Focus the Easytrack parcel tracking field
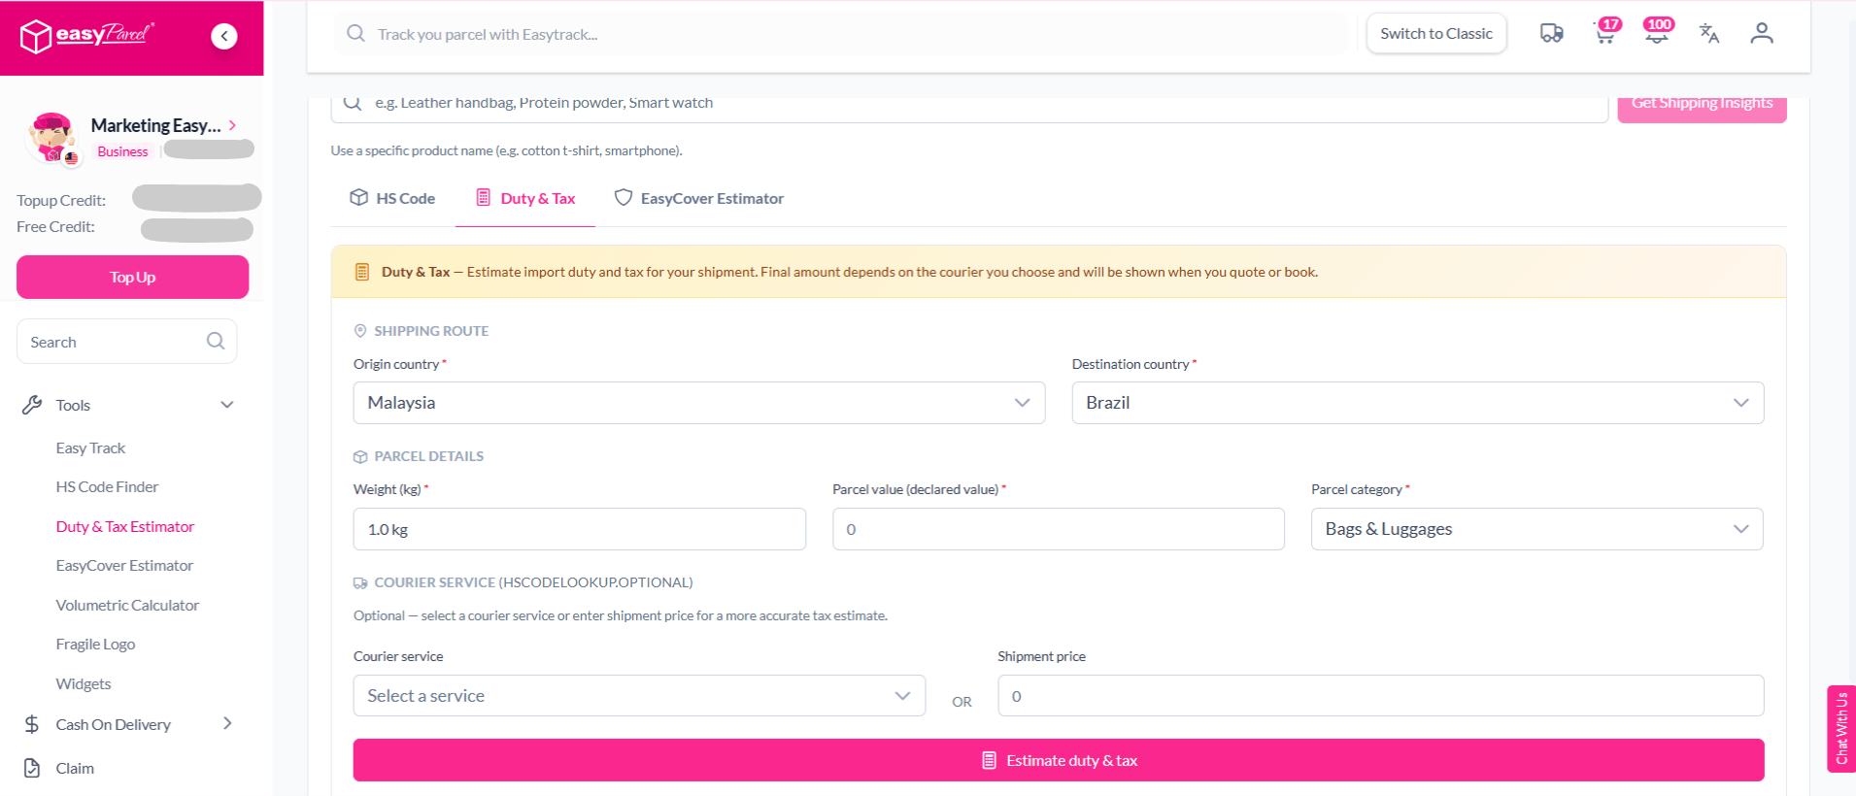The image size is (1856, 796). 840,34
